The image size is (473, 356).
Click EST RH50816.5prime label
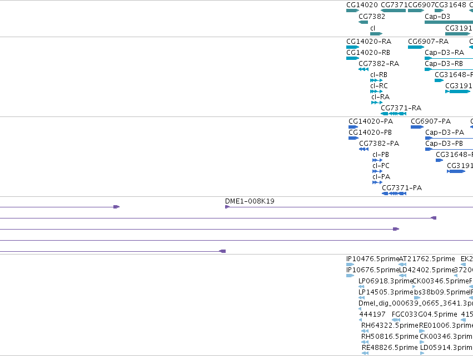tap(390, 337)
